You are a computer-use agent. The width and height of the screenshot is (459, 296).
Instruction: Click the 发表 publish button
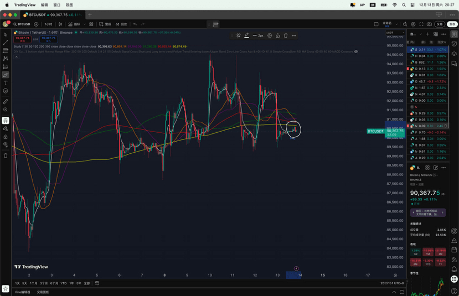click(452, 24)
